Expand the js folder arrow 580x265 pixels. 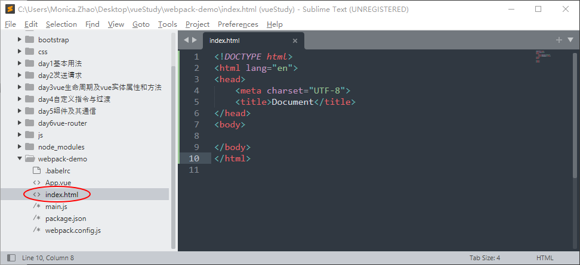[x=20, y=135]
